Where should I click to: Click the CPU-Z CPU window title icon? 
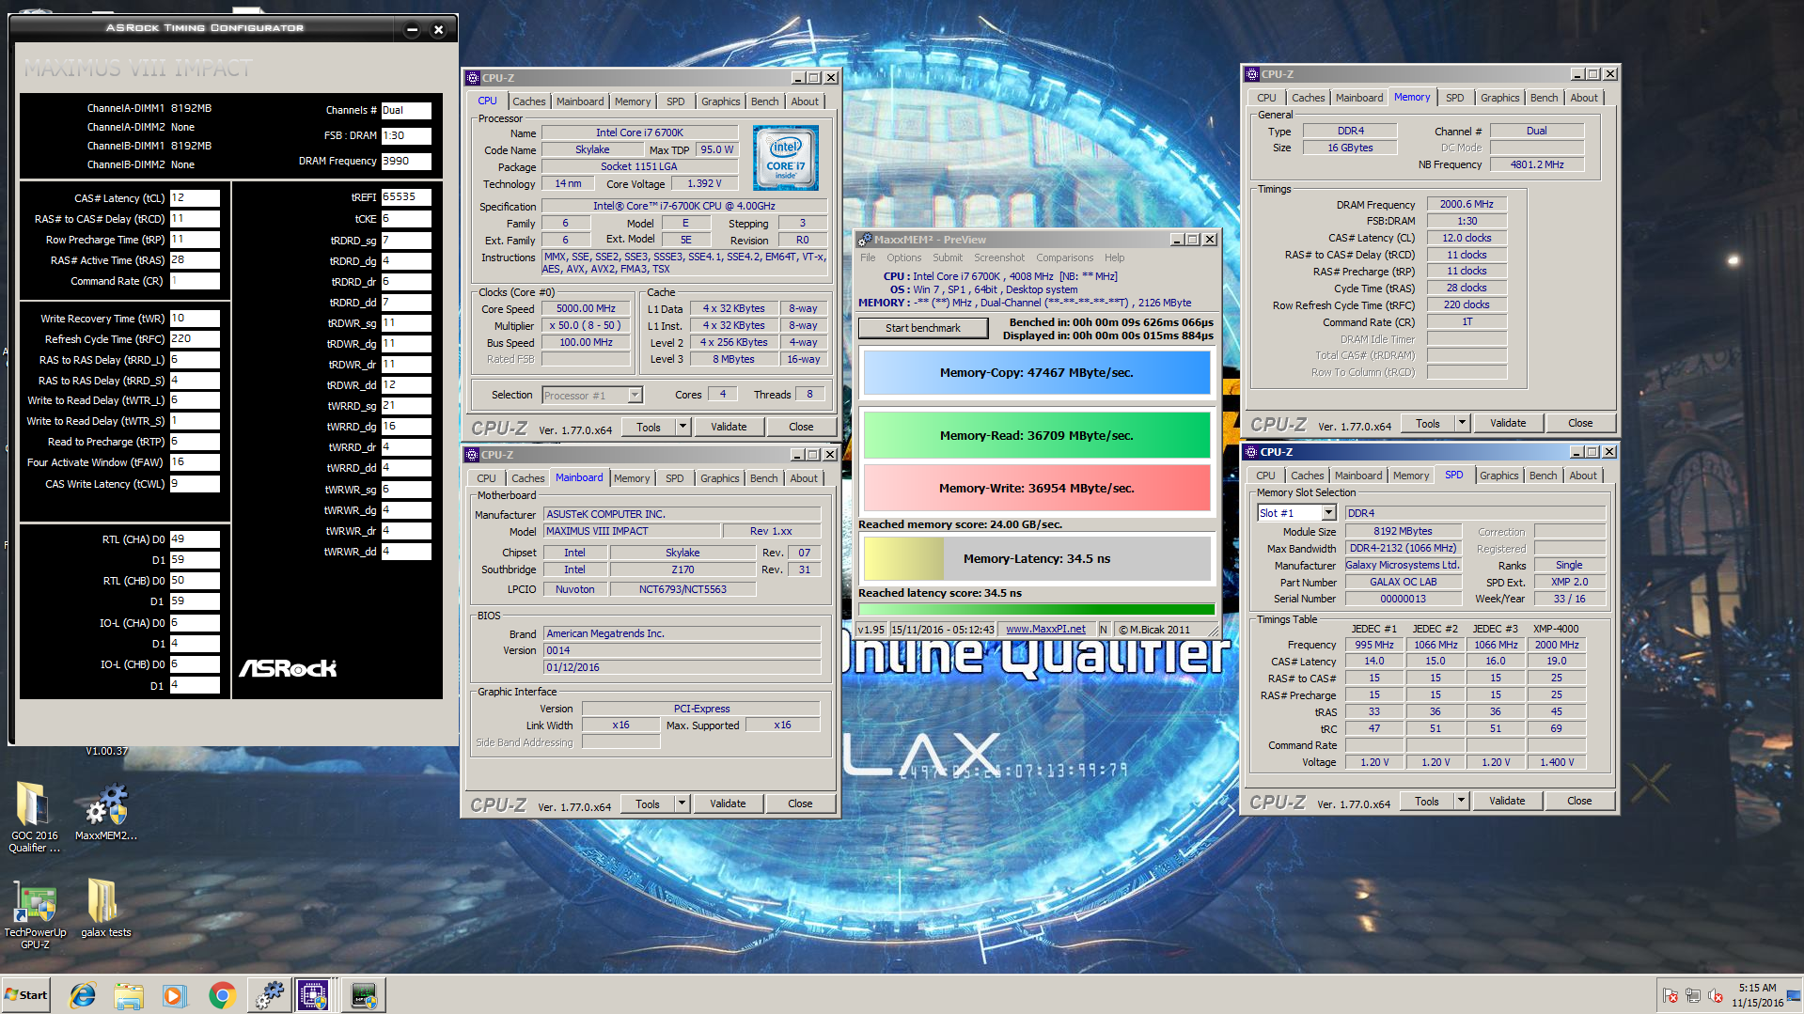(473, 78)
